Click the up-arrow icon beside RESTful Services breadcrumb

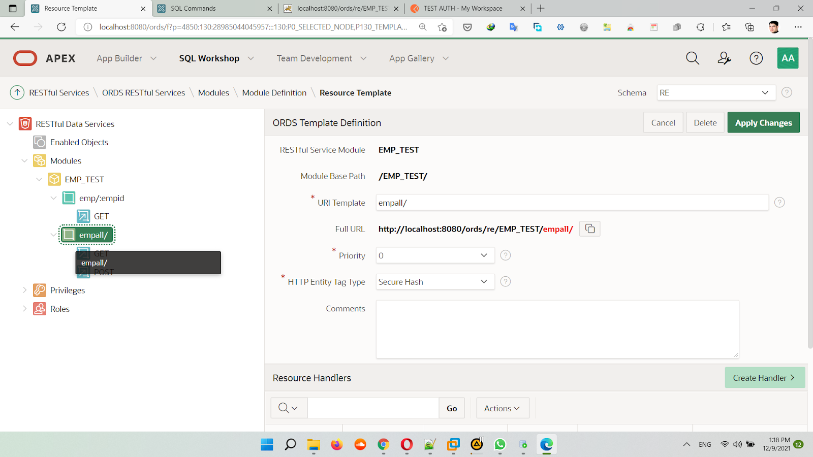point(17,92)
